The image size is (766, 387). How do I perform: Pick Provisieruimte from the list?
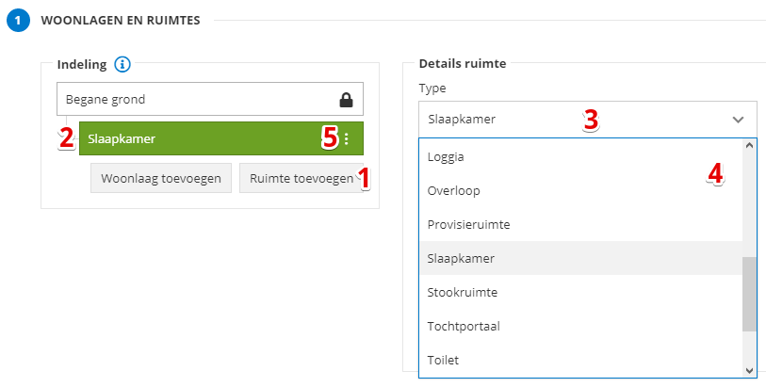coord(468,224)
